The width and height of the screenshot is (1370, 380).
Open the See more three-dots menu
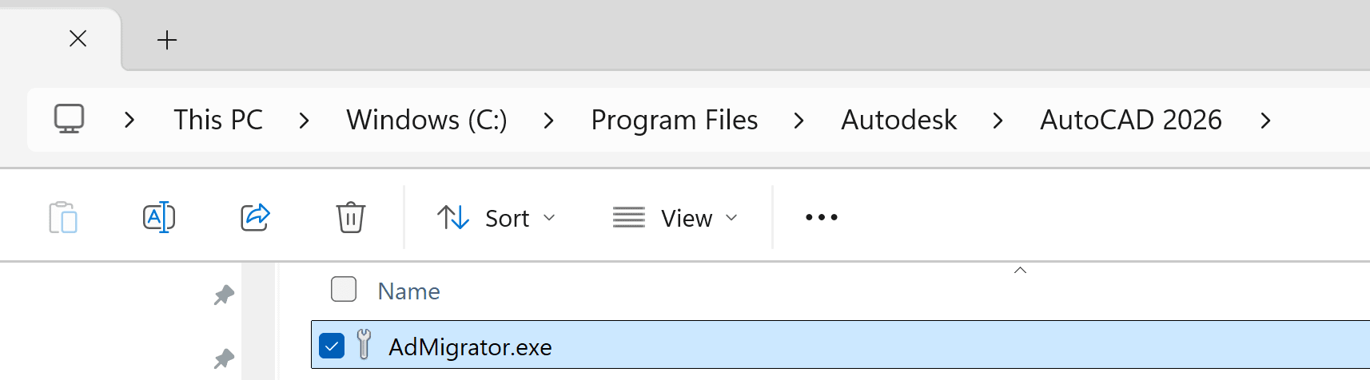(822, 217)
